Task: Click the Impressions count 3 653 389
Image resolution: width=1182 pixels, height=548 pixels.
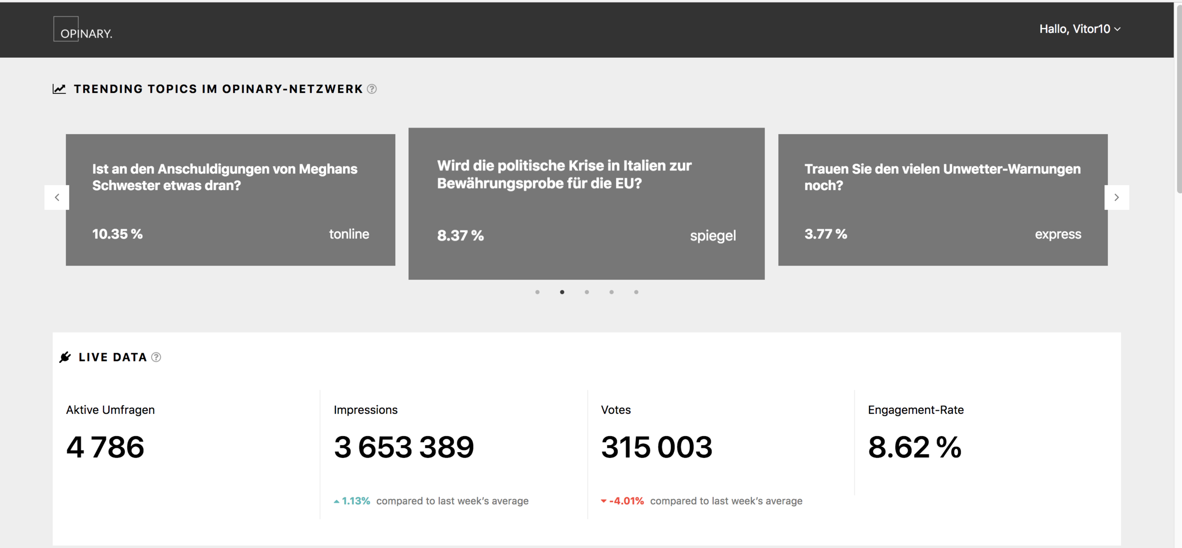Action: (x=404, y=447)
